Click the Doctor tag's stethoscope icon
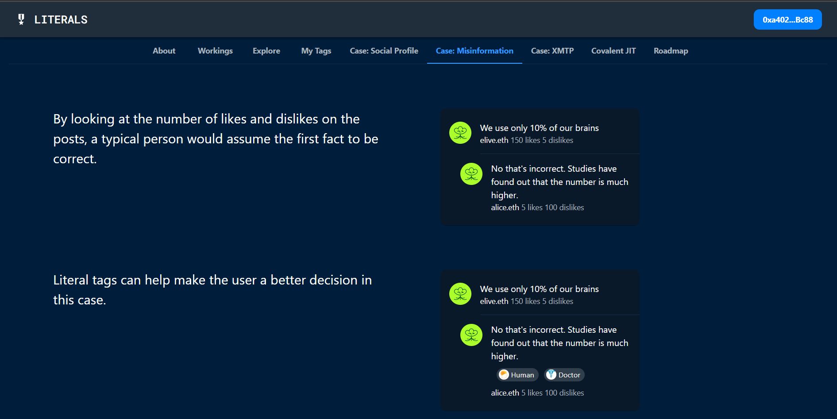 pos(551,375)
